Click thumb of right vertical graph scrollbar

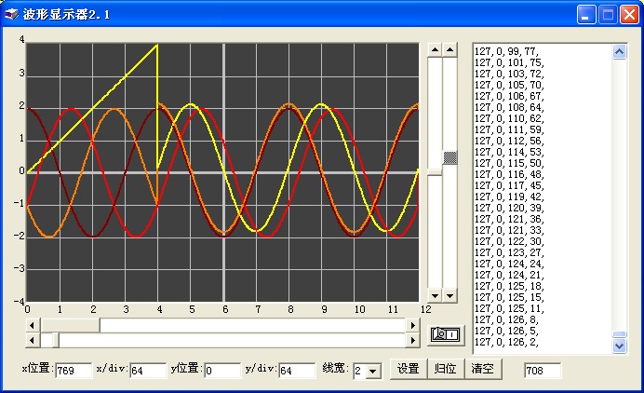(x=450, y=157)
